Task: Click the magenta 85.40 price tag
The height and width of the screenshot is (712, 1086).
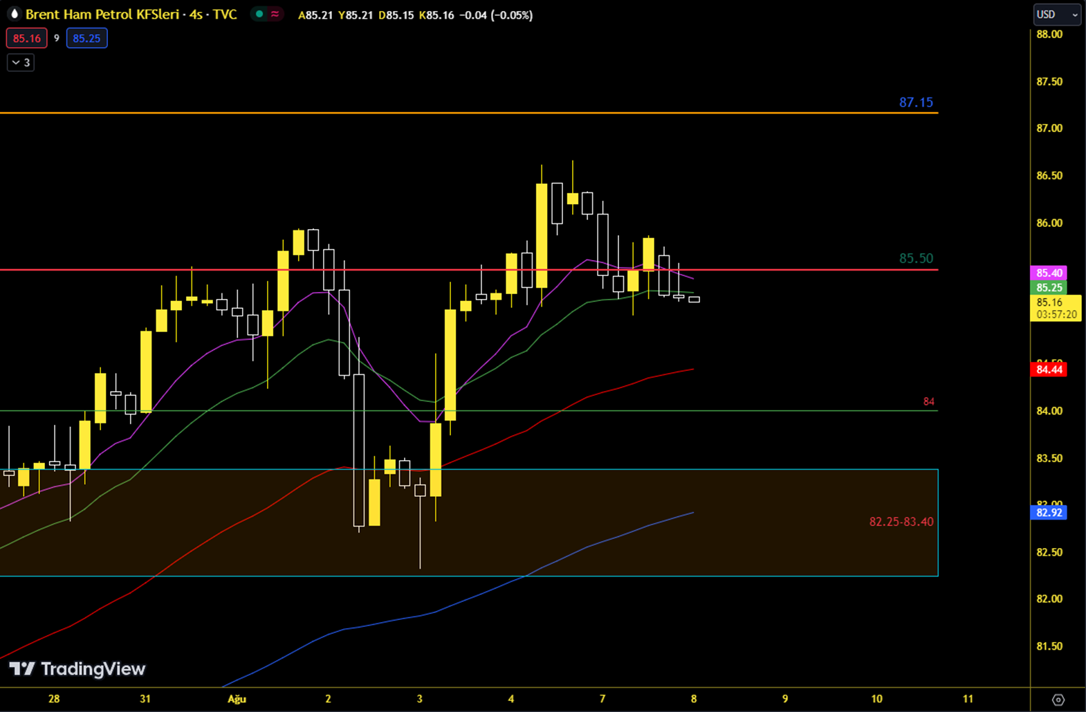Action: tap(1049, 273)
